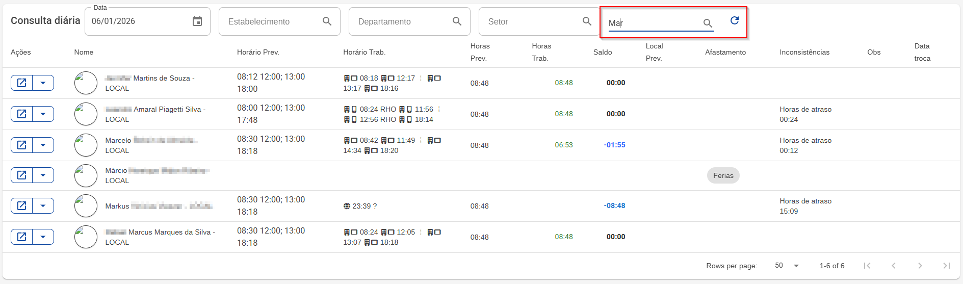This screenshot has width=963, height=284.
Task: Click 'Horas de atraso 15:09' inconsistency
Action: 805,206
